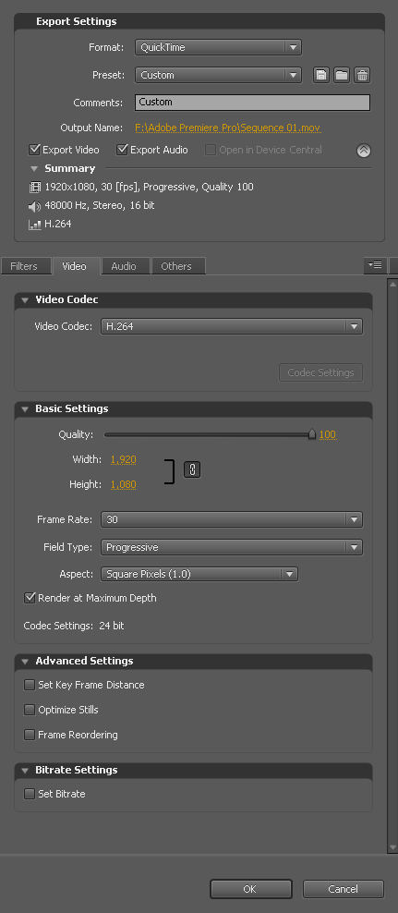Disable Render at Maximum Depth
398x913 pixels.
tap(30, 598)
